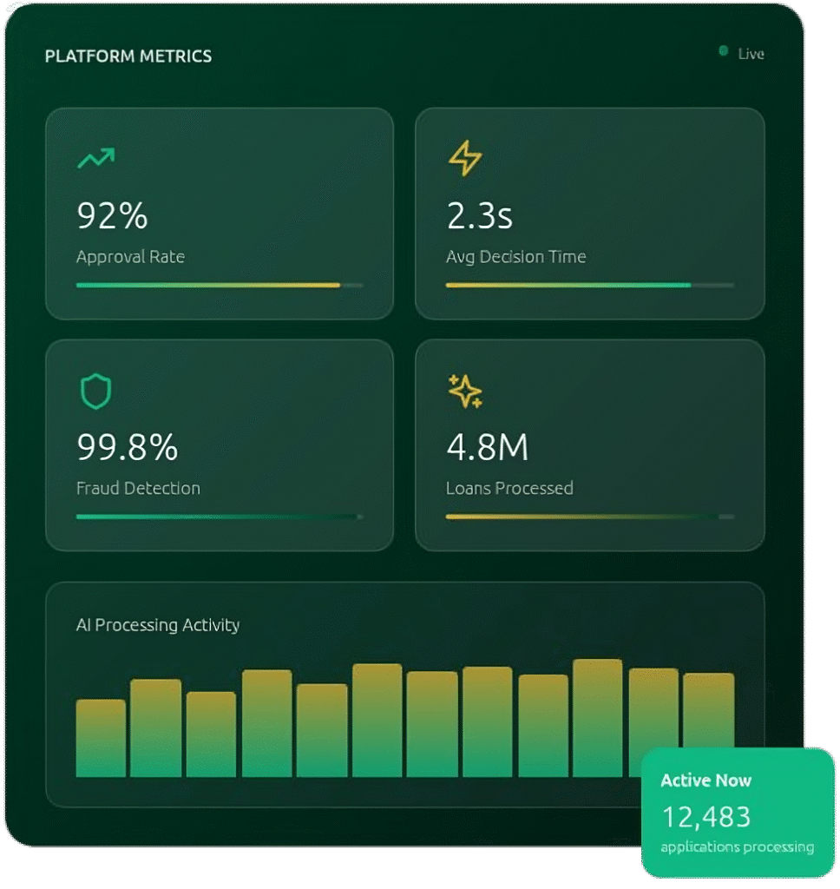The image size is (840, 889).
Task: Click the first bar in activity chart
Action: tap(101, 738)
